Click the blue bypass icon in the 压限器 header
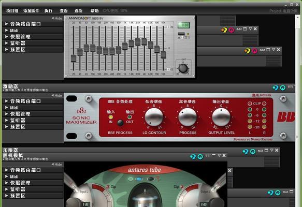The height and width of the screenshot is (207, 302). tap(246, 152)
